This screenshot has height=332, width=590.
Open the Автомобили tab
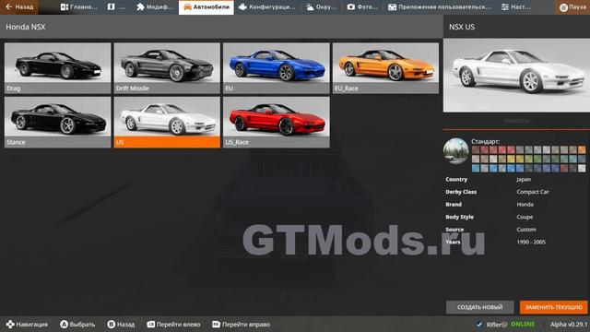click(x=206, y=7)
